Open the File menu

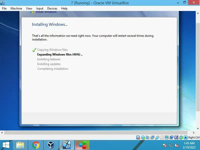pyautogui.click(x=4, y=8)
